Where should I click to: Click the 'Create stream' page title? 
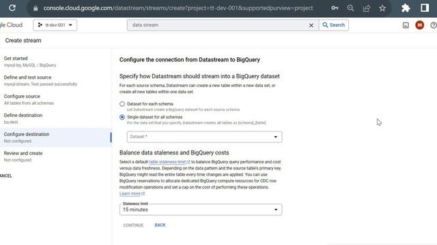tap(23, 40)
